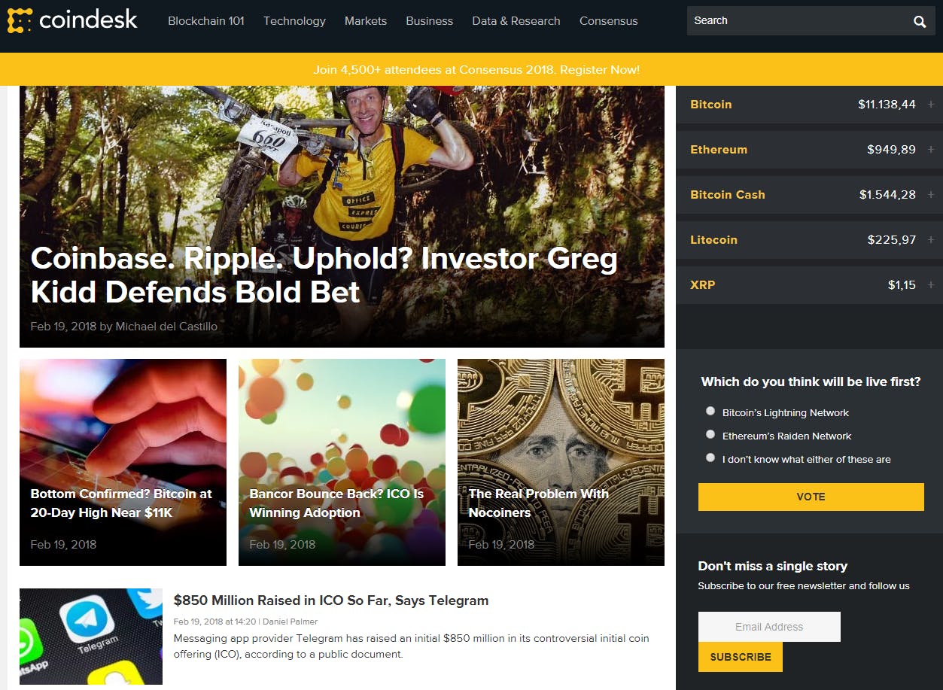Click the search magnifier icon
943x690 pixels.
920,21
